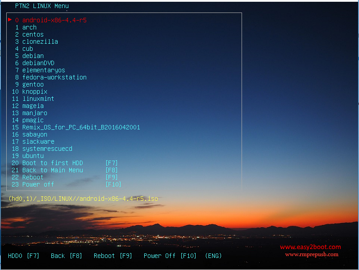Click the (ENG) language indicator
Viewport: 359px width, 270px height.
tap(213, 256)
